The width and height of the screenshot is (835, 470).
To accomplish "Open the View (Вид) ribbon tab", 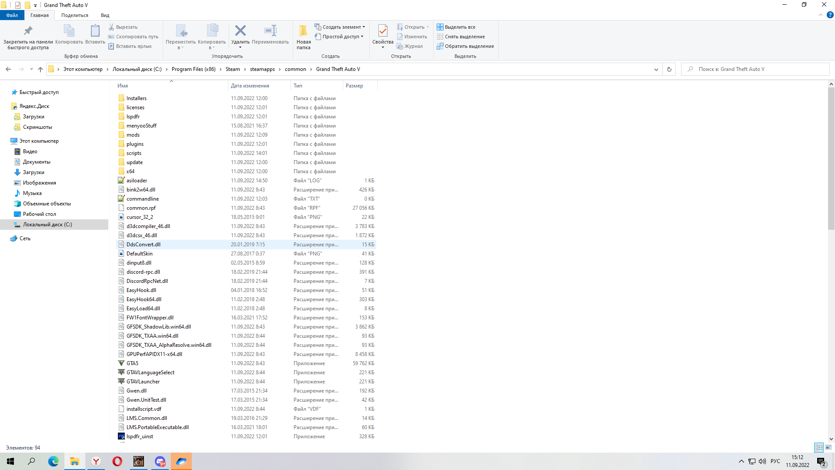I will [x=105, y=15].
